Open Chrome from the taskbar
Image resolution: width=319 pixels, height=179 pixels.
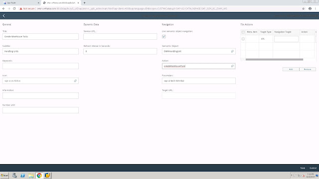tap(39, 176)
